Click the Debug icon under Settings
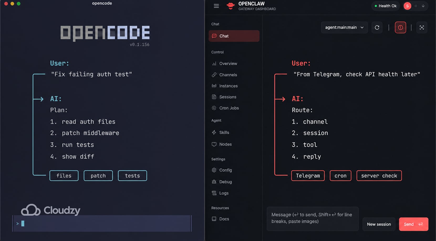Image resolution: width=436 pixels, height=241 pixels. 214,182
